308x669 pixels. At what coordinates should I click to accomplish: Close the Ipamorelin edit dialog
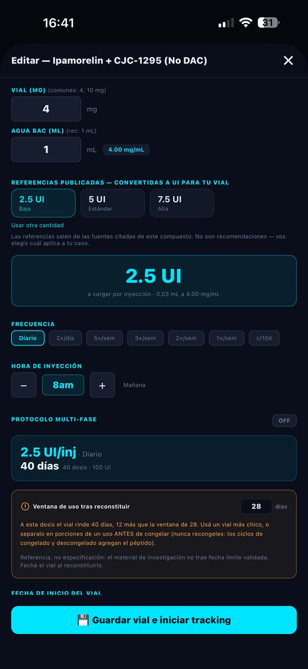pyautogui.click(x=288, y=60)
